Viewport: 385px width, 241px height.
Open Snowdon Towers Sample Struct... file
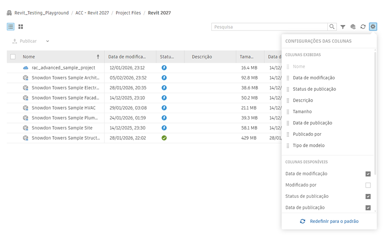click(66, 138)
